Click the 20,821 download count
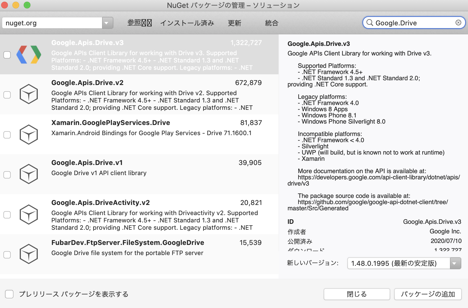468x308 pixels. 251,203
